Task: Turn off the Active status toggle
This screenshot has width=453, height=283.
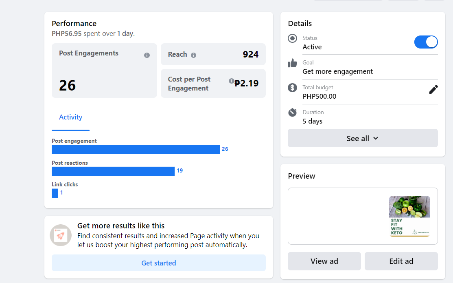Action: (x=426, y=42)
